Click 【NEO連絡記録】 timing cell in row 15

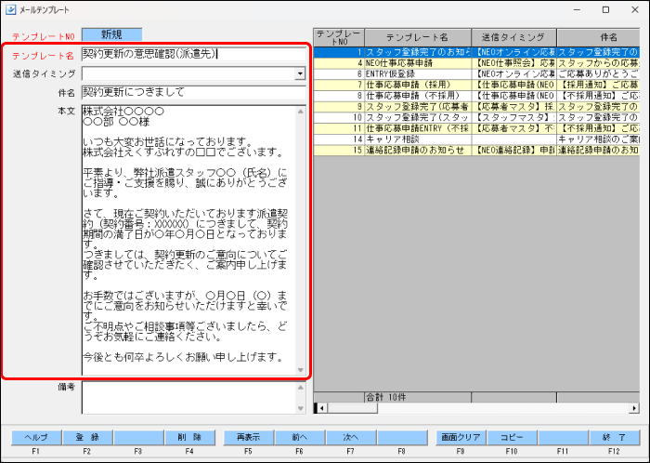[514, 150]
